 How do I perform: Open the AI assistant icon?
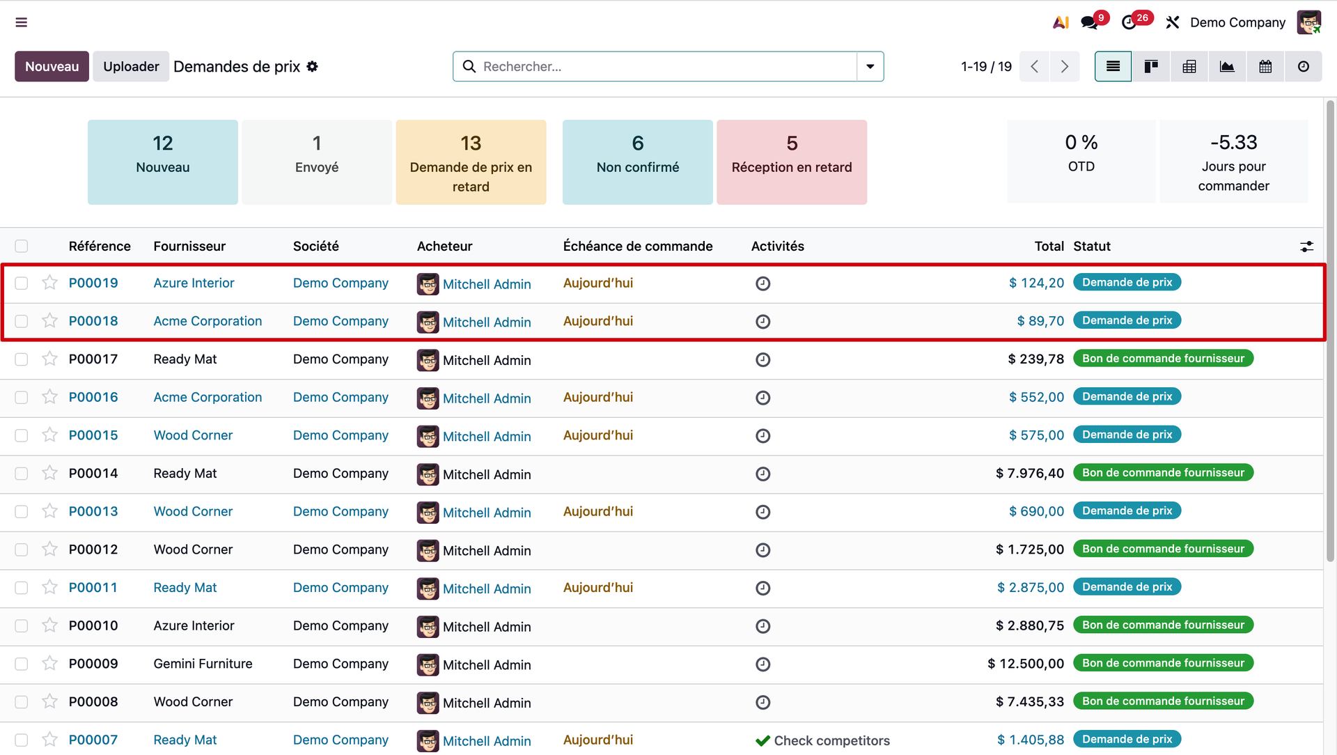[x=1061, y=22]
